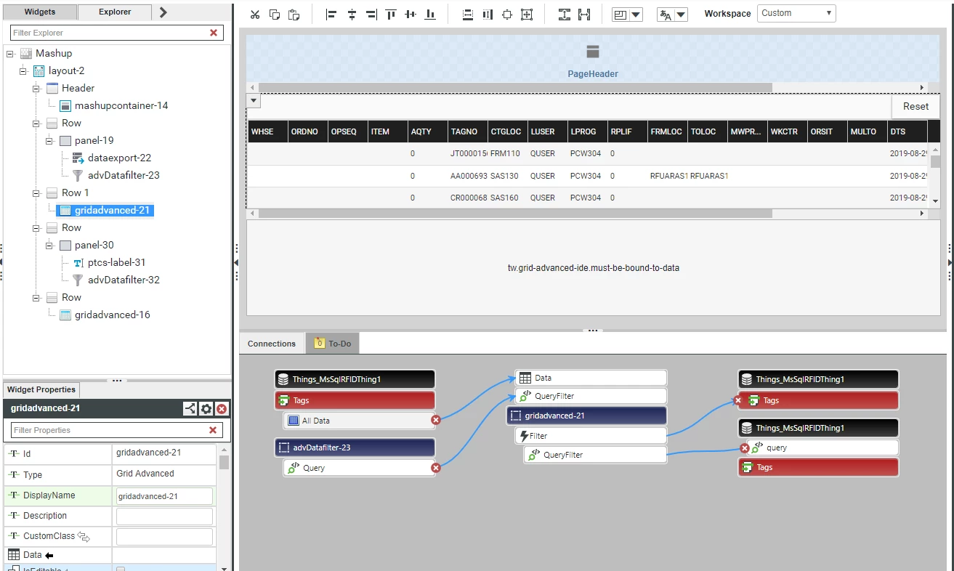Image resolution: width=954 pixels, height=571 pixels.
Task: Remove binding on right-side Tags service
Action: coord(738,400)
